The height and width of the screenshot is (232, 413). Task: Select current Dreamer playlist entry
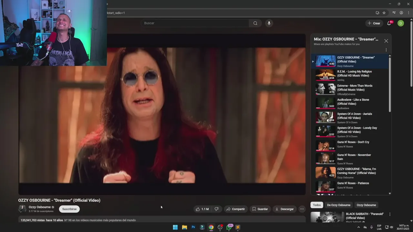tap(350, 61)
